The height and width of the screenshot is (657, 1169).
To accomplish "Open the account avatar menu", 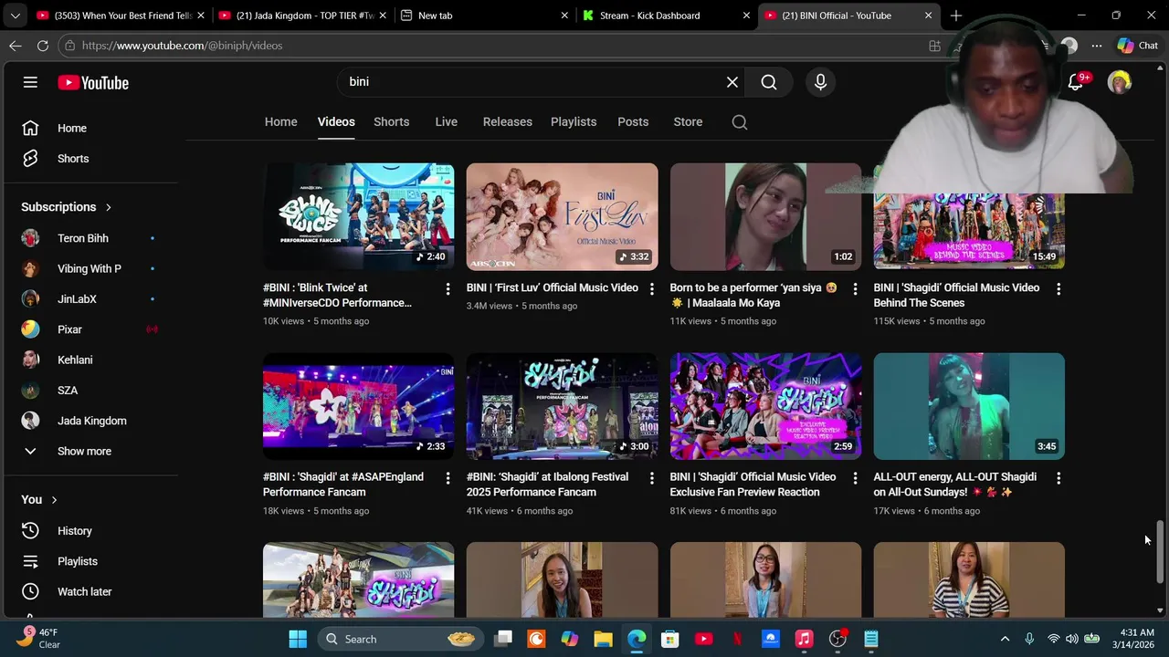I will tap(1119, 82).
